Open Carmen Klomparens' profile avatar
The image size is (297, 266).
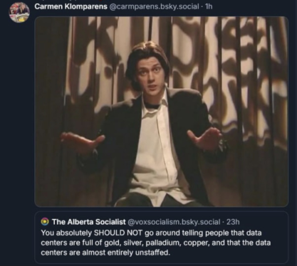[x=19, y=13]
